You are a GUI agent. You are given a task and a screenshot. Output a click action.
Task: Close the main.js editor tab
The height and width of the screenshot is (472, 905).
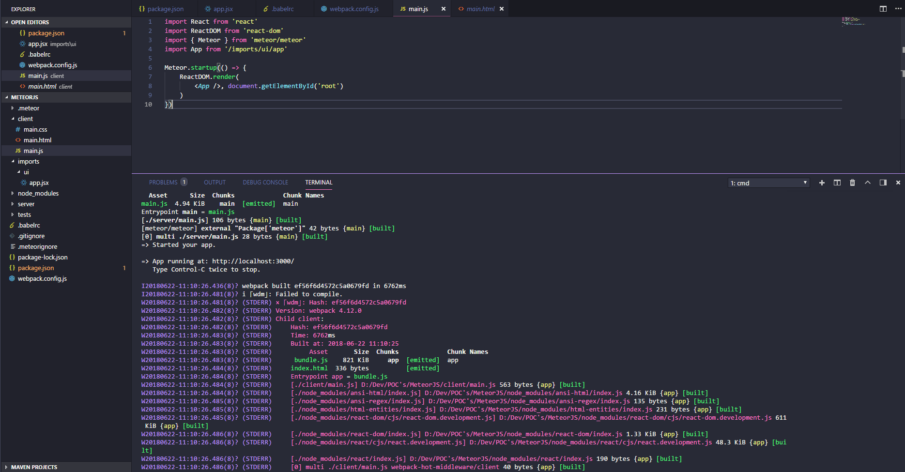(443, 9)
